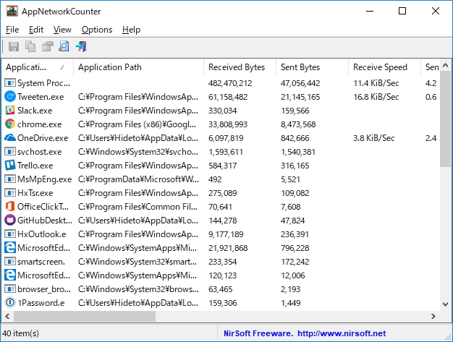The image size is (453, 342).
Task: Click the vertical scrollbar up arrow
Action: pyautogui.click(x=446, y=66)
